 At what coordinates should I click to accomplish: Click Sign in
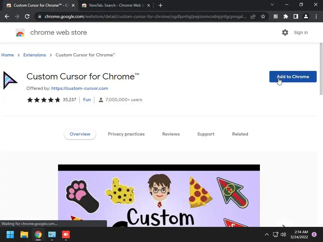pyautogui.click(x=301, y=32)
